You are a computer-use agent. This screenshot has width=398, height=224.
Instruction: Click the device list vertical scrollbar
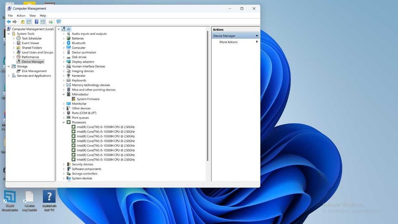tap(207, 96)
